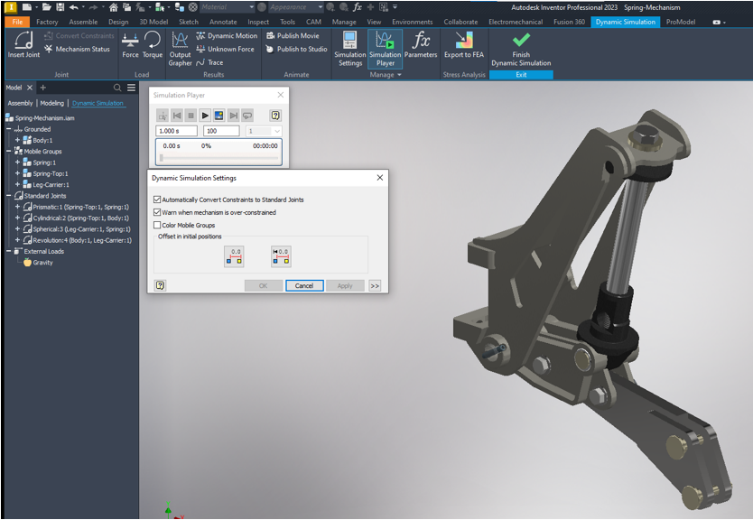Open the fx Parameters tool
This screenshot has width=753, height=520.
click(x=421, y=44)
